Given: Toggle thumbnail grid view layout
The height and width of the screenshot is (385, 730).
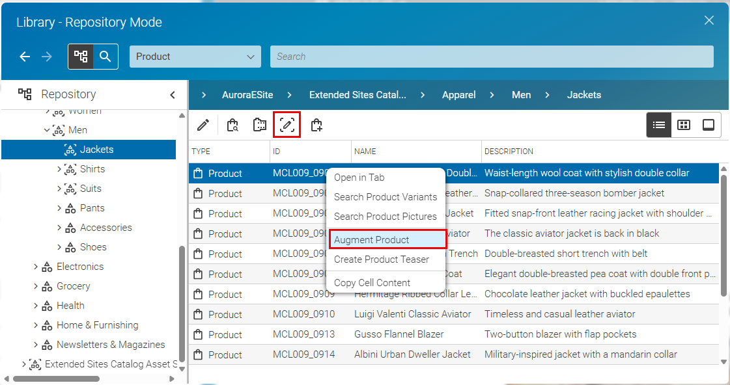Looking at the screenshot, I should coord(684,125).
